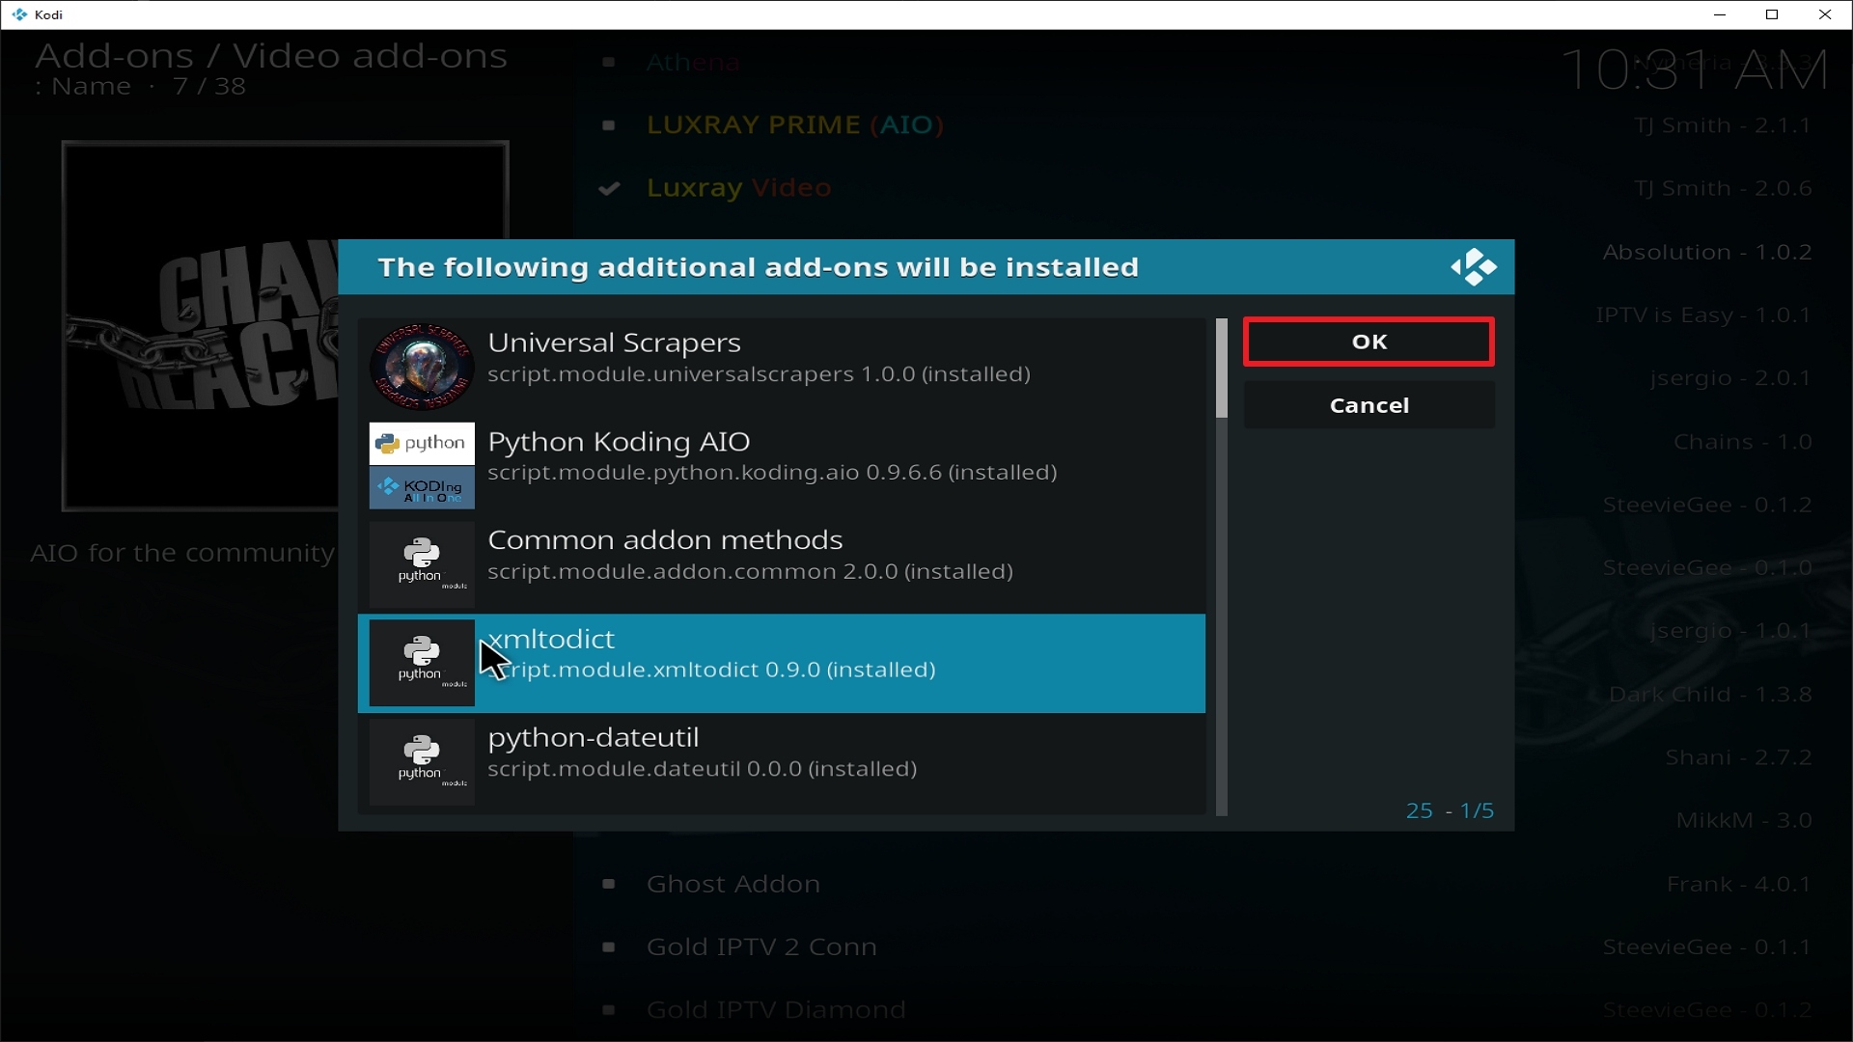Screen dimensions: 1853x1042
Task: Click author entry MikkM - 3.0
Action: [1744, 821]
